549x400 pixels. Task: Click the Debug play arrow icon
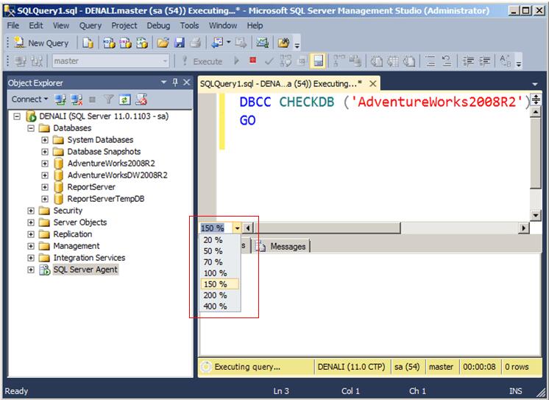[x=237, y=61]
